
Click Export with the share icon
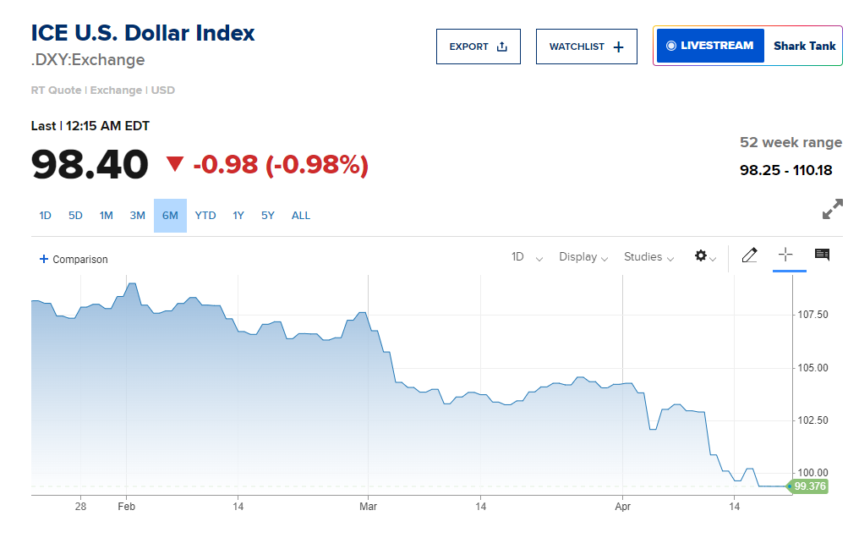(478, 47)
